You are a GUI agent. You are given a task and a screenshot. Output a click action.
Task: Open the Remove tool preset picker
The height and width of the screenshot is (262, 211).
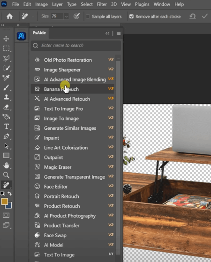(33, 16)
